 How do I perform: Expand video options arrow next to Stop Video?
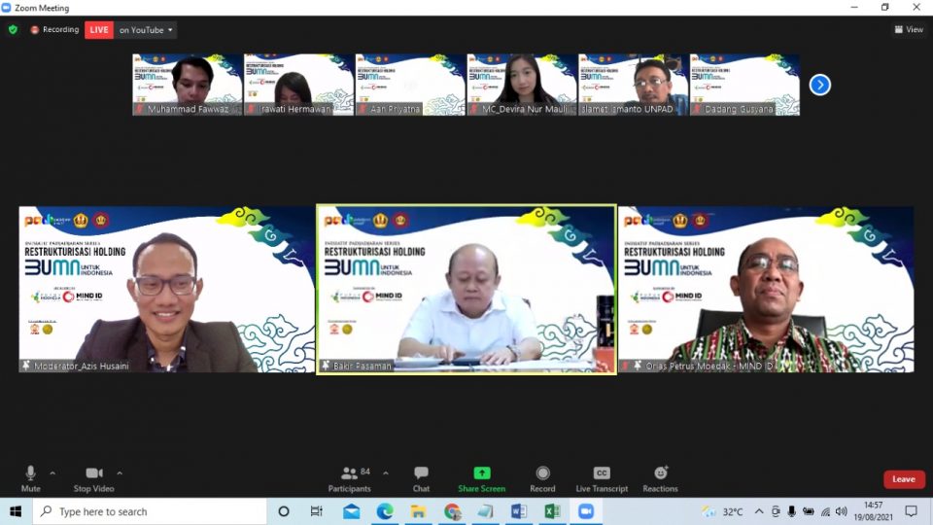(120, 473)
